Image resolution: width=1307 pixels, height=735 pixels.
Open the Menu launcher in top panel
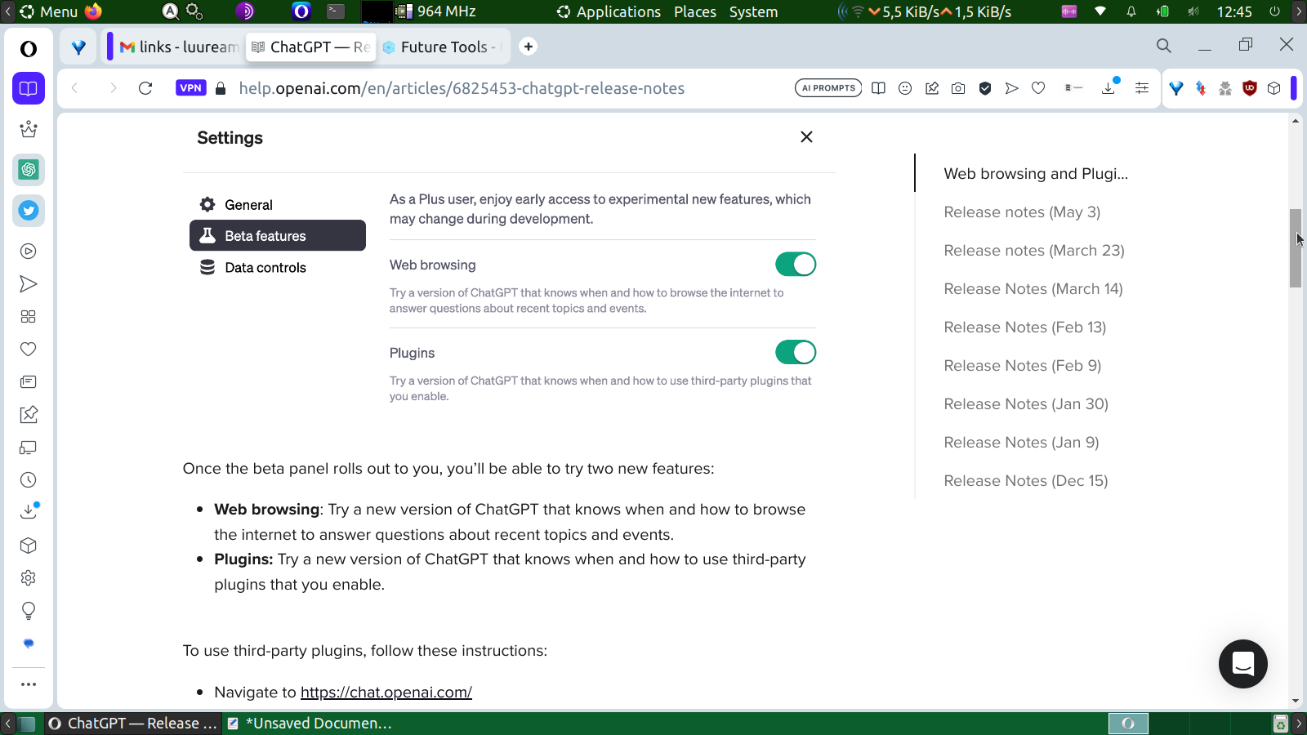point(49,11)
